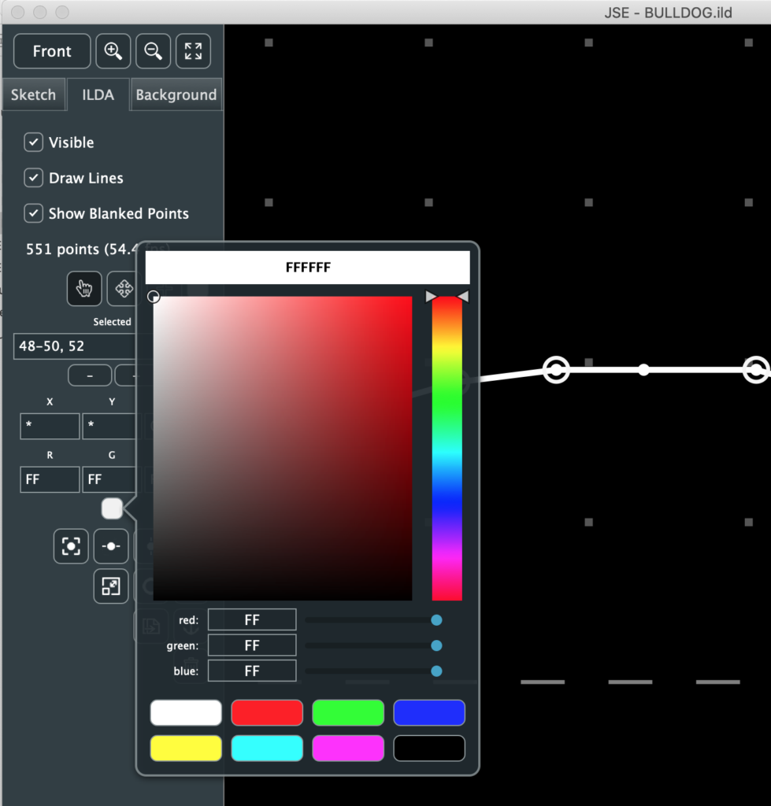Disable Show Blanked Points checkbox

pyautogui.click(x=33, y=213)
